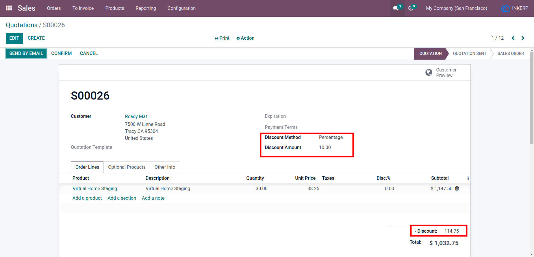Click Add a section
534x257 pixels.
pos(122,198)
